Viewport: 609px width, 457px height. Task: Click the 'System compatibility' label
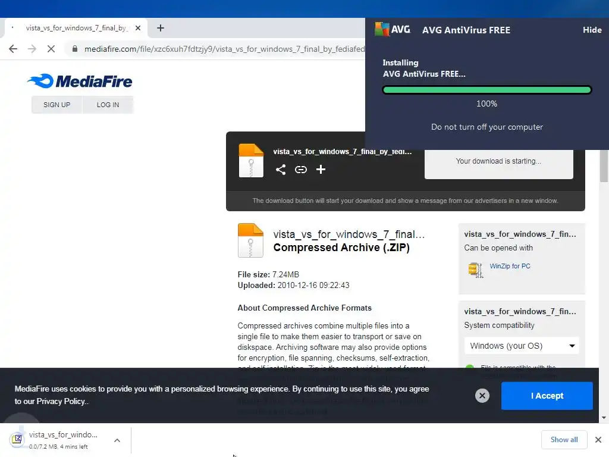coord(499,325)
